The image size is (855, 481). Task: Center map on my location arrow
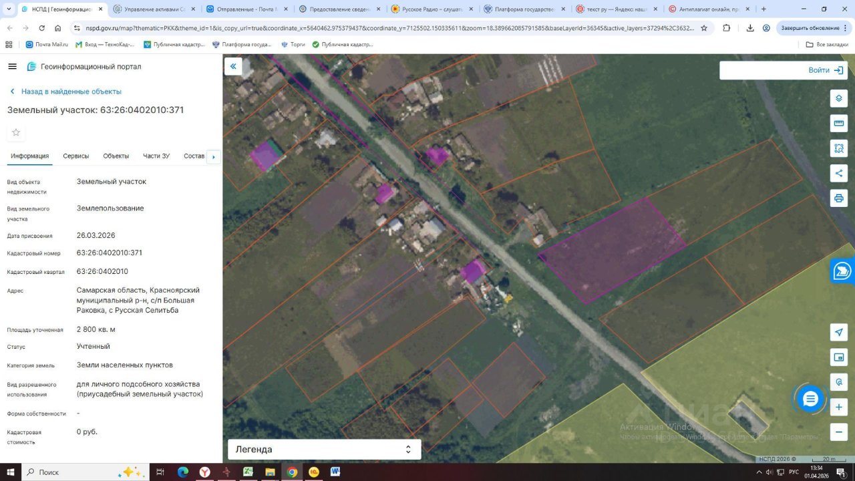click(839, 332)
